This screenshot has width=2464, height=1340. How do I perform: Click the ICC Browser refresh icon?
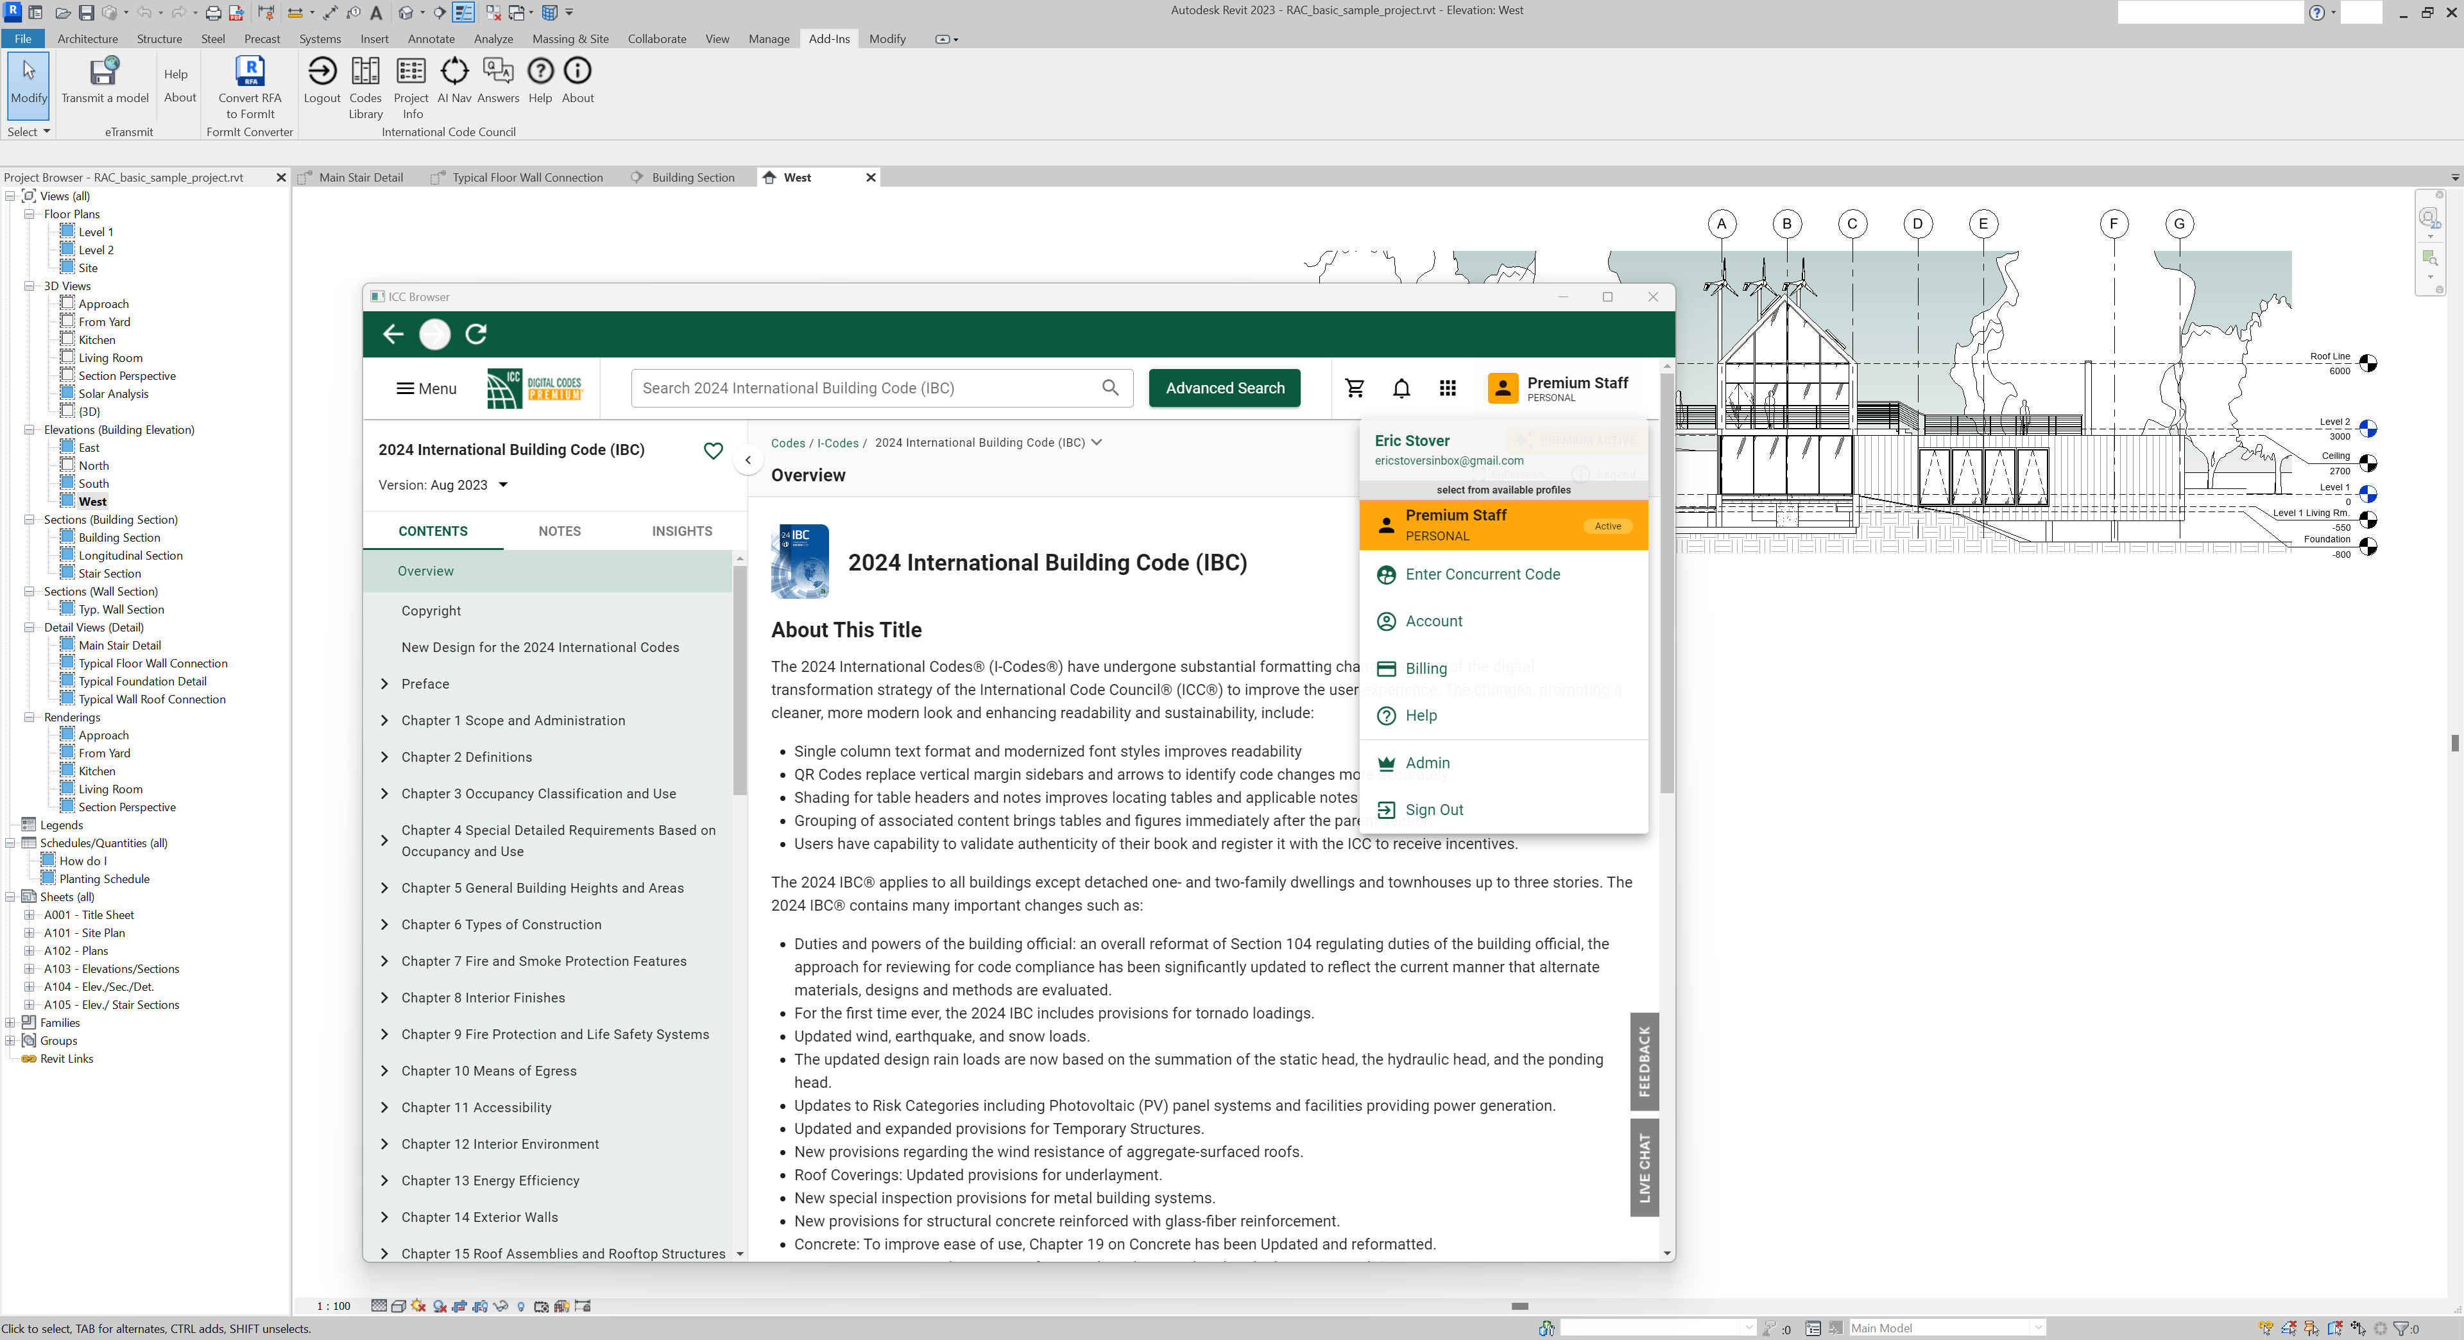[x=476, y=334]
